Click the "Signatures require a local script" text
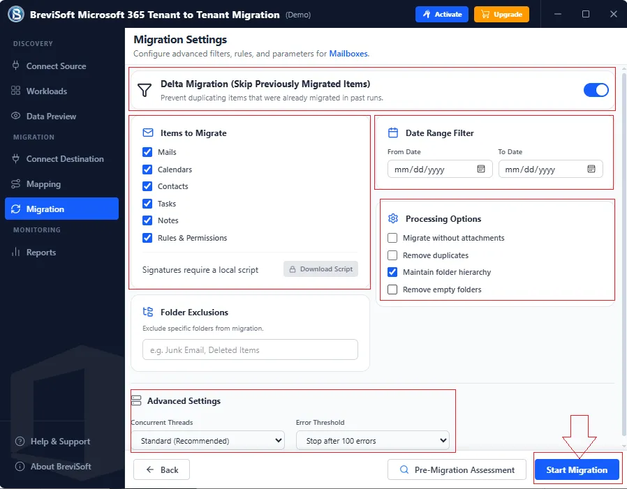Image resolution: width=627 pixels, height=489 pixels. (x=200, y=270)
